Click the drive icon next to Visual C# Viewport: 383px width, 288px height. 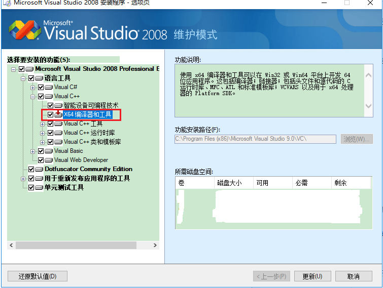(49, 87)
